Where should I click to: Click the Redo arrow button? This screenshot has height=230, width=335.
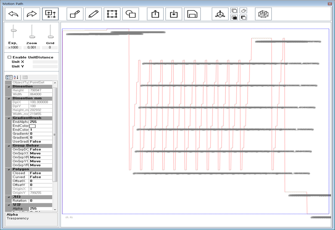[32, 14]
